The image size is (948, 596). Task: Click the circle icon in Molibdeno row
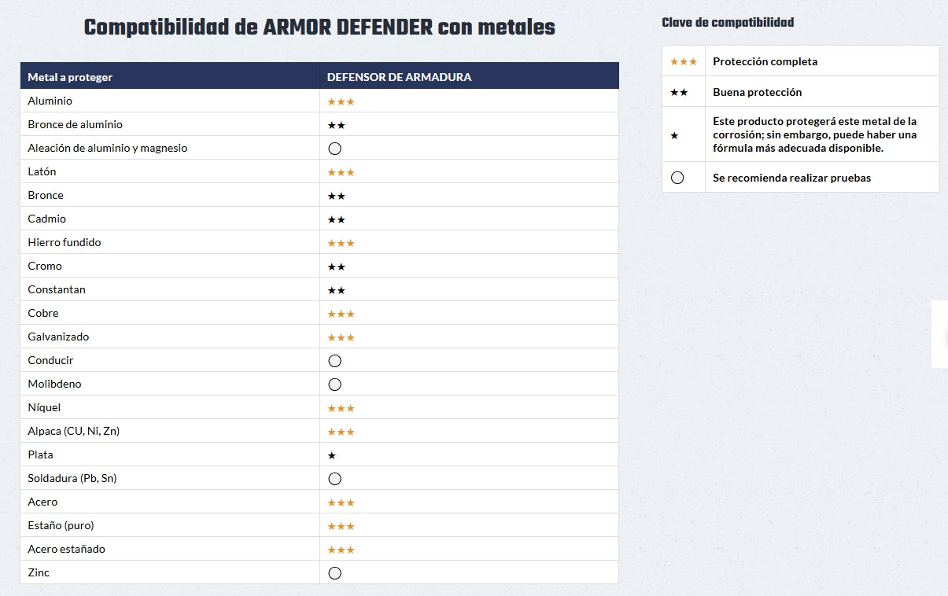pos(334,384)
